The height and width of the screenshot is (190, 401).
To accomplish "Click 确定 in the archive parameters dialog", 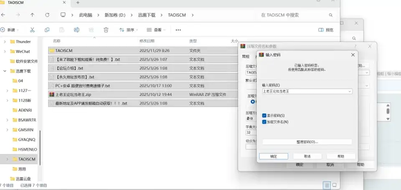I will [x=299, y=165].
